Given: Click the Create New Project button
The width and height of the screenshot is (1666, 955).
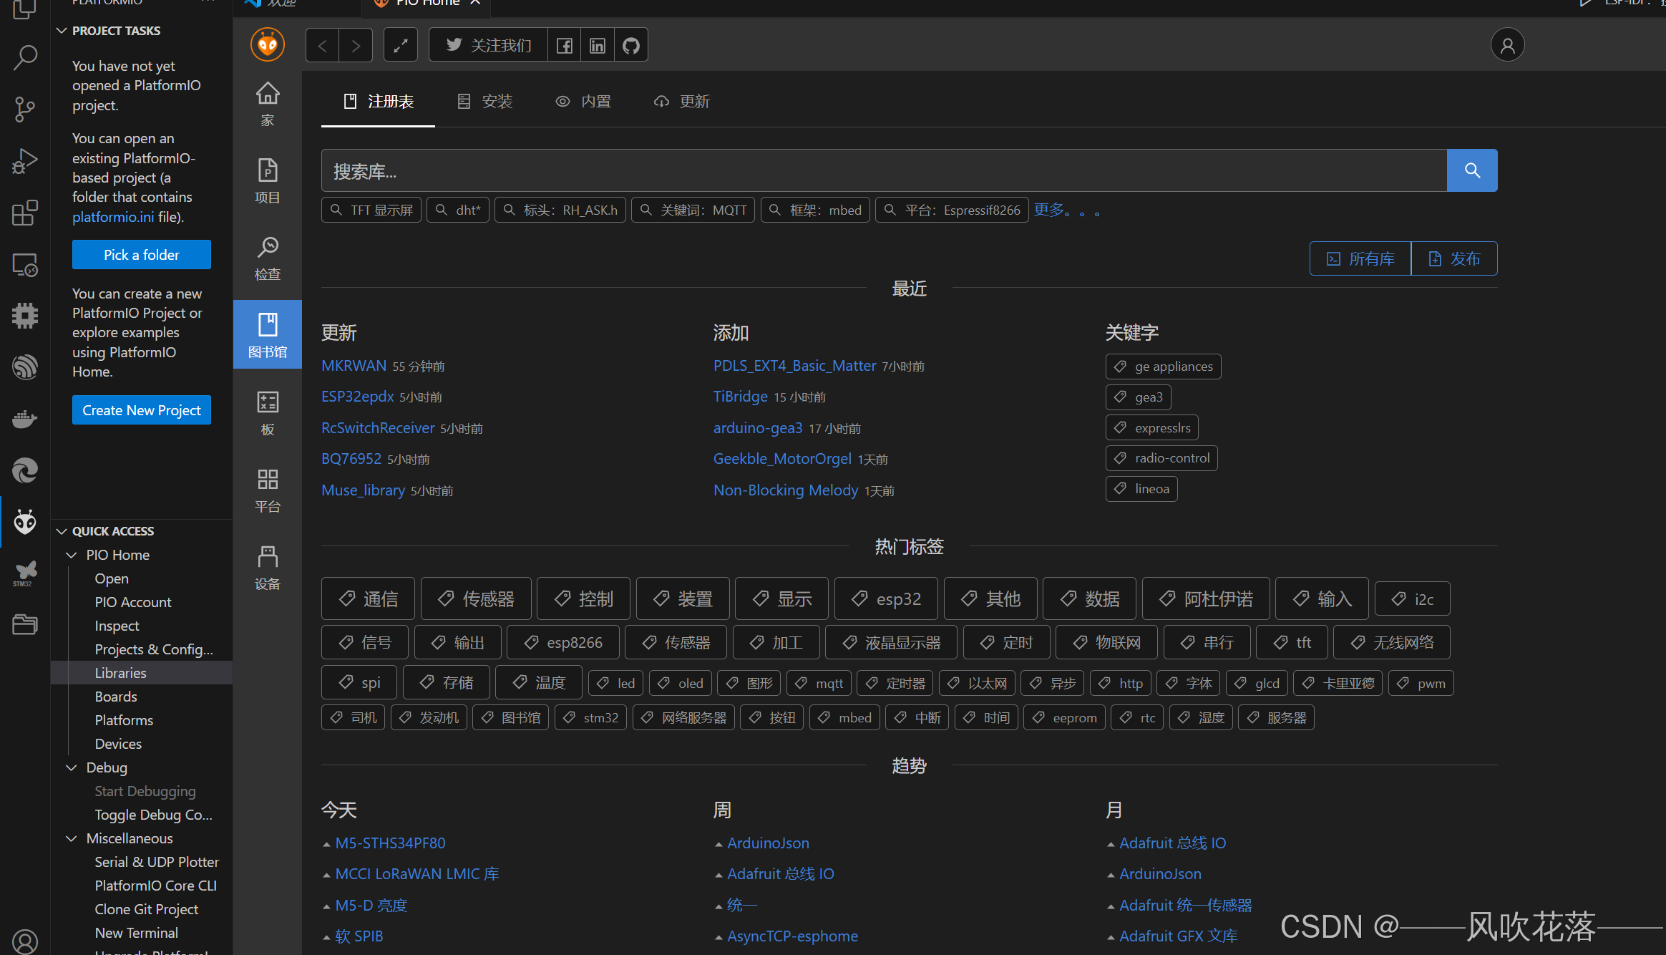Looking at the screenshot, I should [x=142, y=410].
